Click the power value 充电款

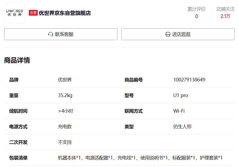point(65,127)
